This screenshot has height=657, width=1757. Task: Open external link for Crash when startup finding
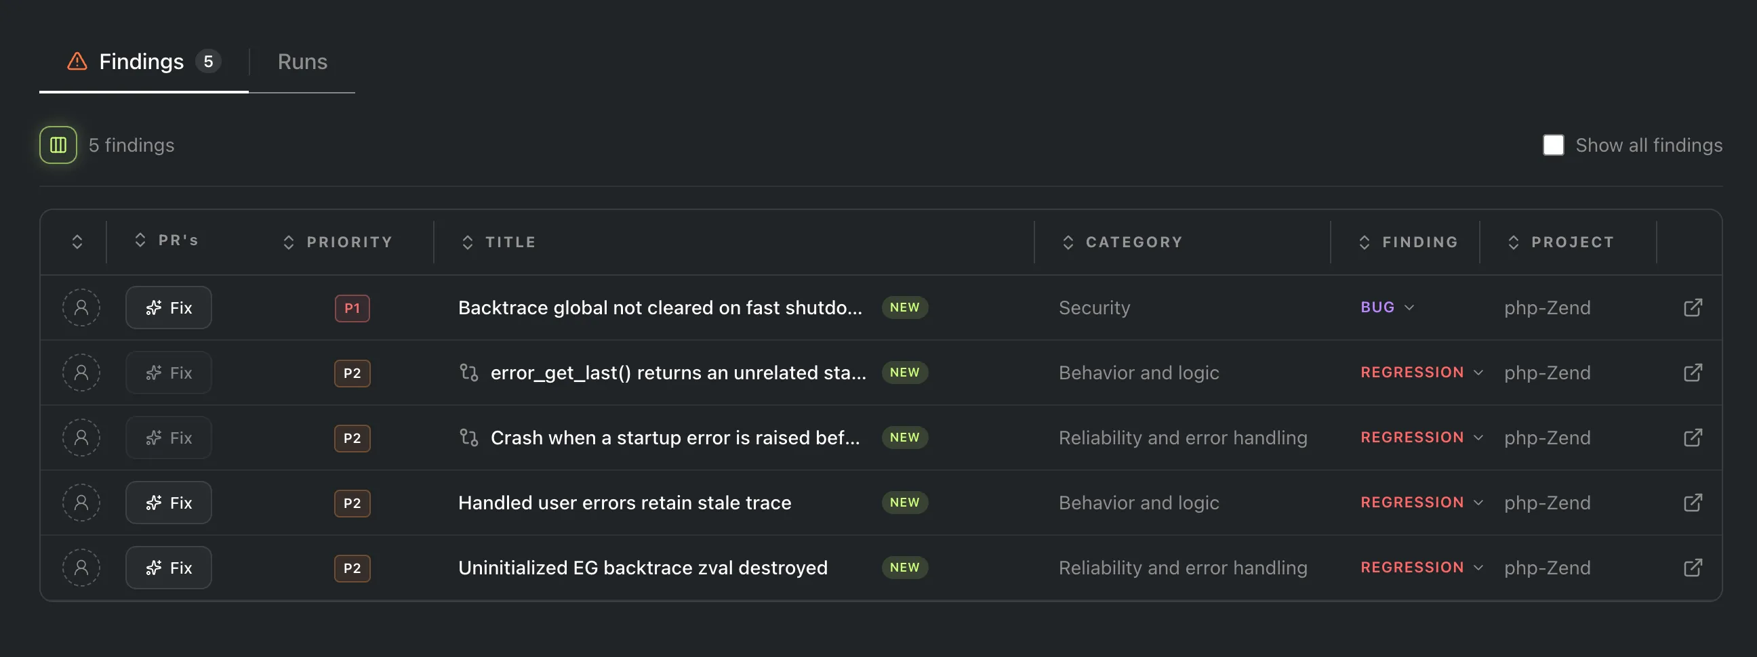click(x=1693, y=438)
